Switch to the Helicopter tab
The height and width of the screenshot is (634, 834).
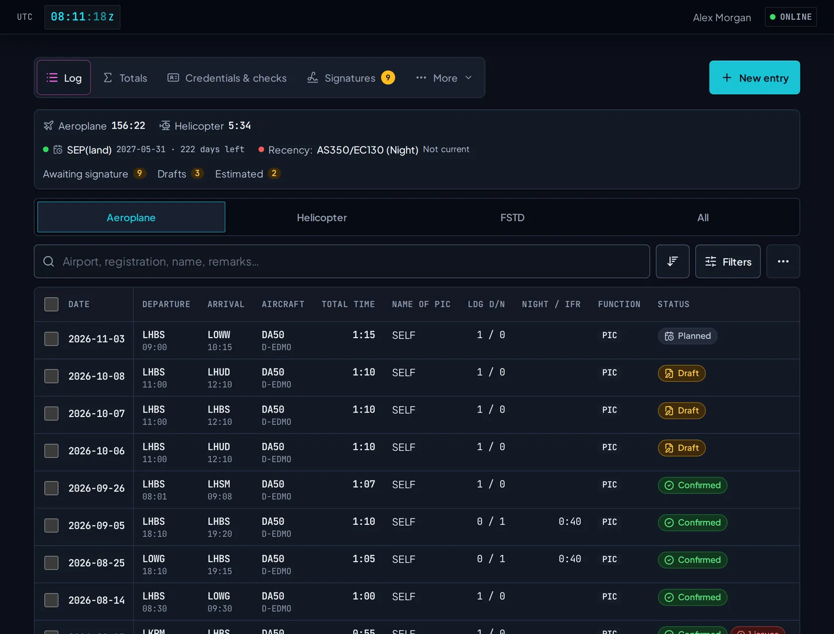coord(322,217)
